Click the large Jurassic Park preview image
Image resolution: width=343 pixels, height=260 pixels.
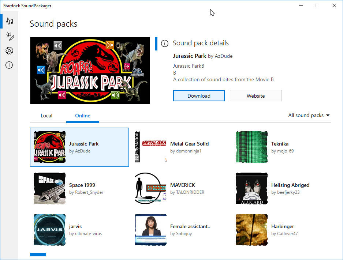[x=90, y=70]
